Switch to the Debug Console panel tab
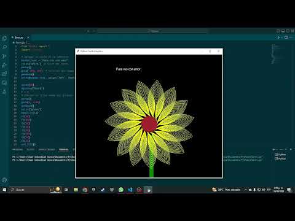 pos(47,150)
